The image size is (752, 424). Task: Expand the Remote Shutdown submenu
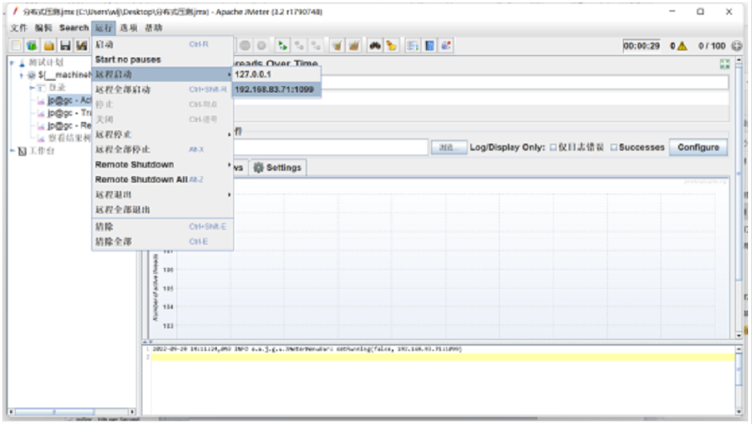click(x=162, y=165)
